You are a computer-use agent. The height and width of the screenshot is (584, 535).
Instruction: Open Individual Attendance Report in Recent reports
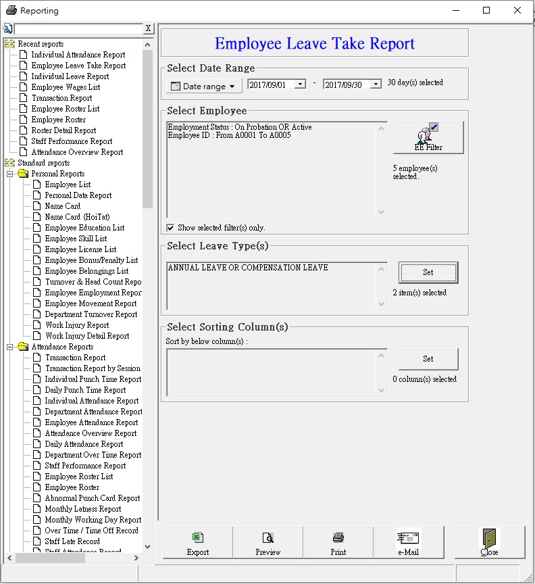(x=78, y=55)
